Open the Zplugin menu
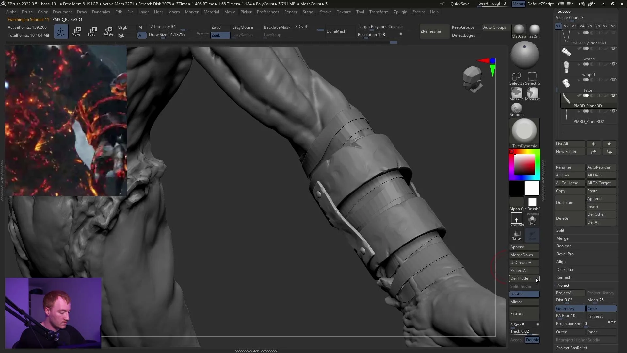This screenshot has height=353, width=627. tap(401, 12)
